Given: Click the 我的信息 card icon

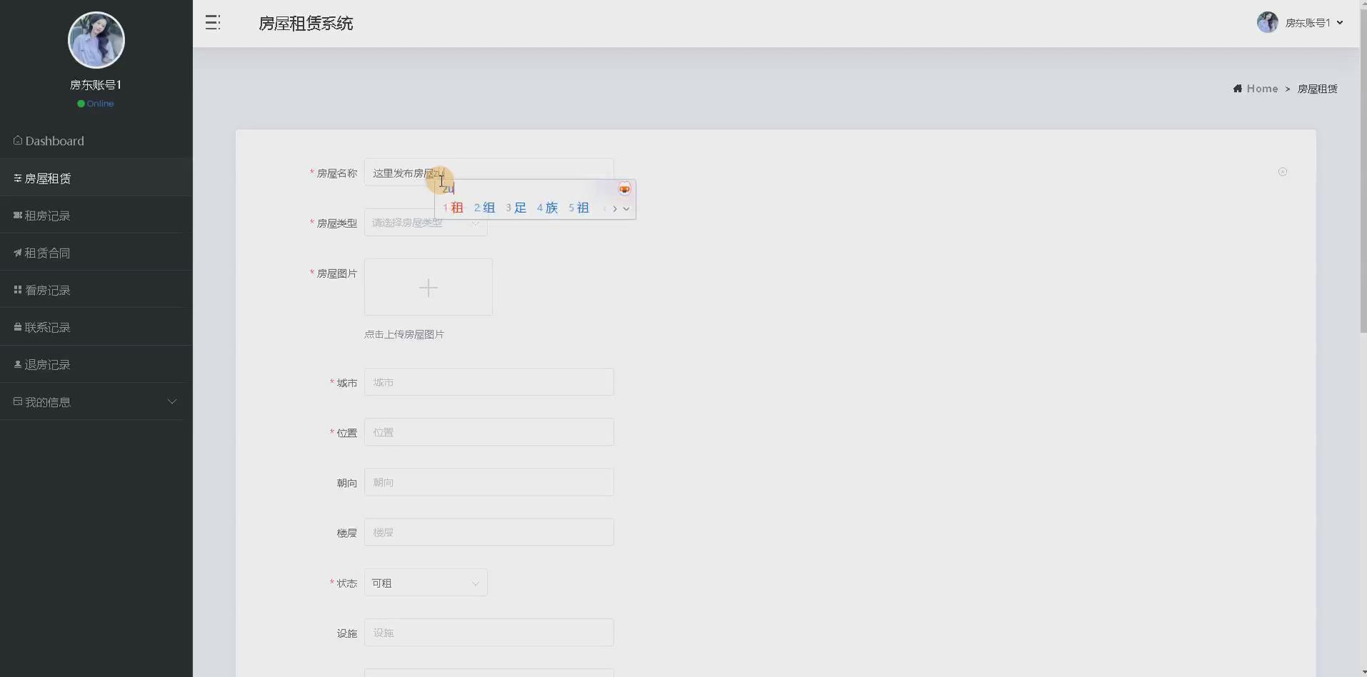Looking at the screenshot, I should pos(18,401).
